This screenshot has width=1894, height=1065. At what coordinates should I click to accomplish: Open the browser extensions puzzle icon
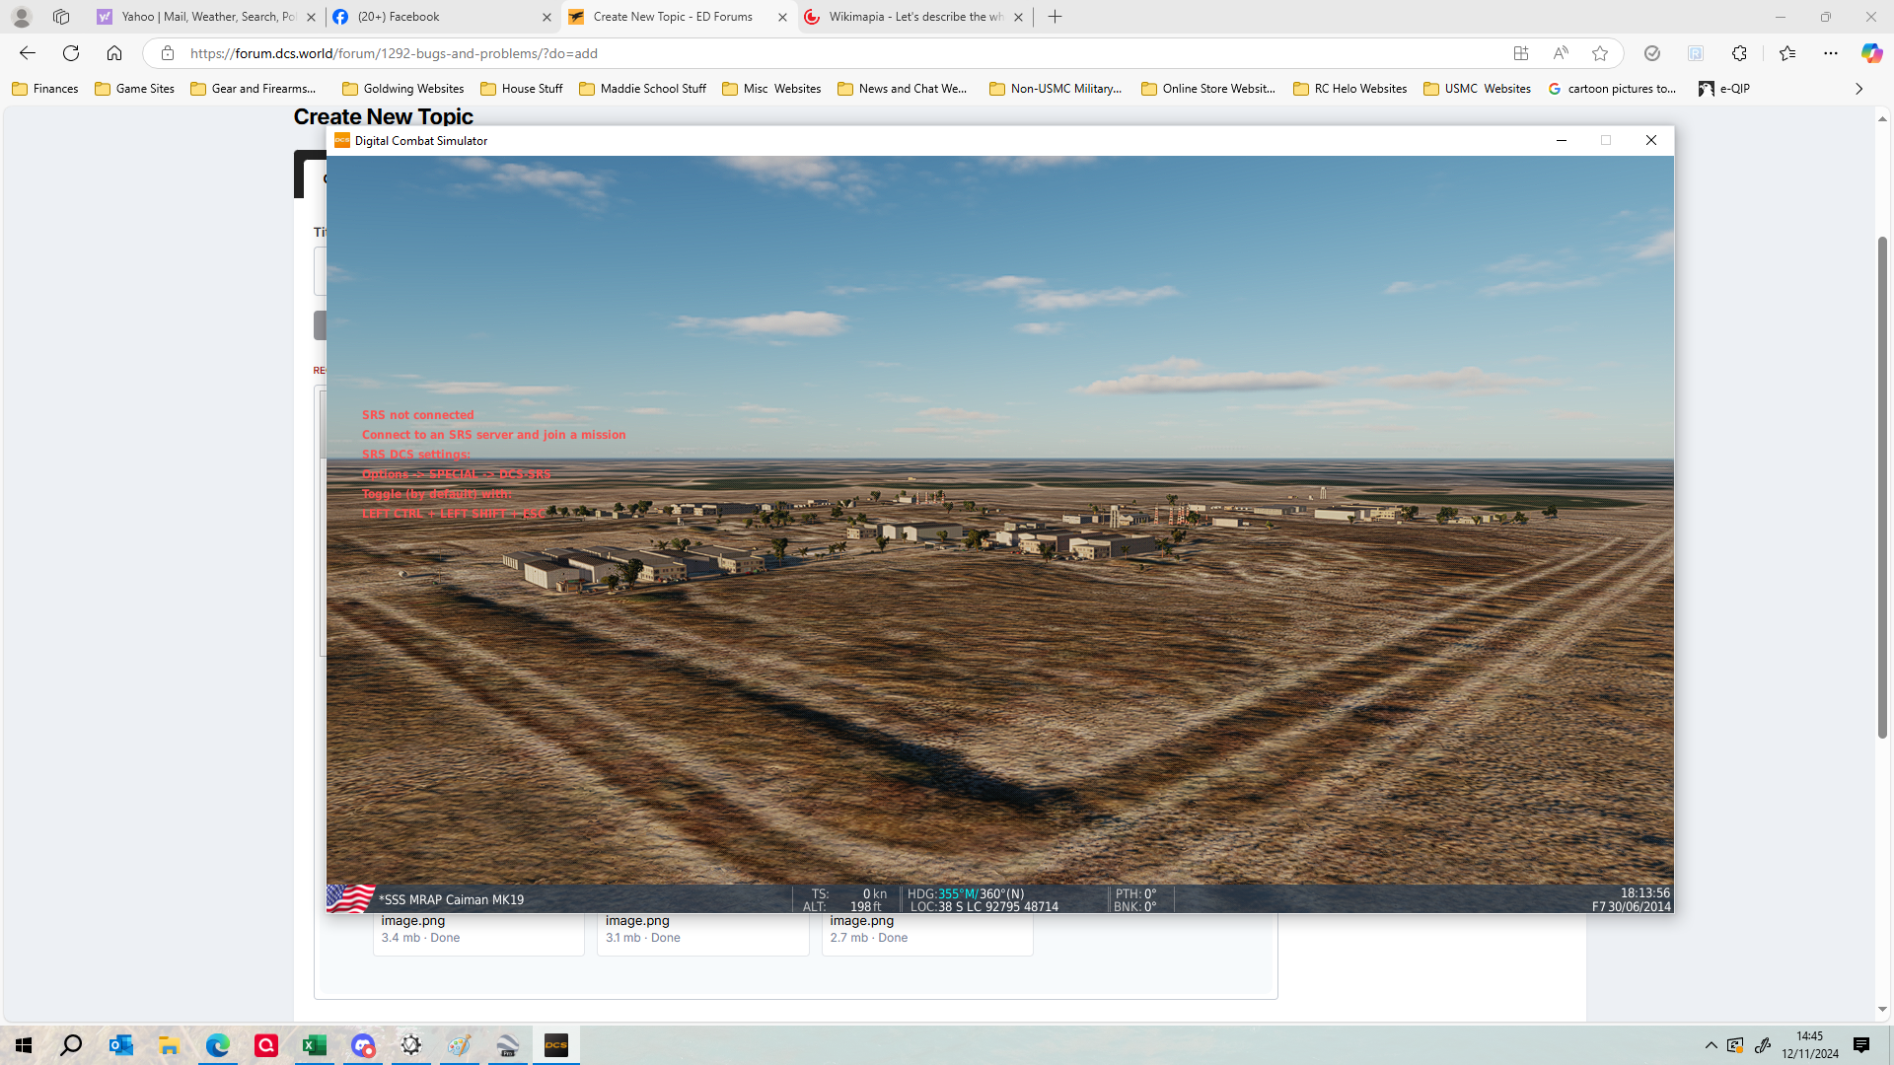tap(1739, 53)
